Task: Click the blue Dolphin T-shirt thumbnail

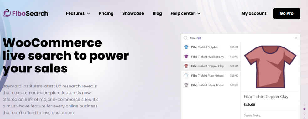Action: 186,47
